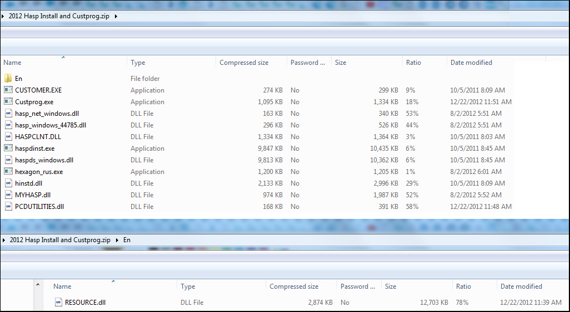The width and height of the screenshot is (570, 312).
Task: Click the HASPCLNT.DLL file icon
Action: pos(8,136)
